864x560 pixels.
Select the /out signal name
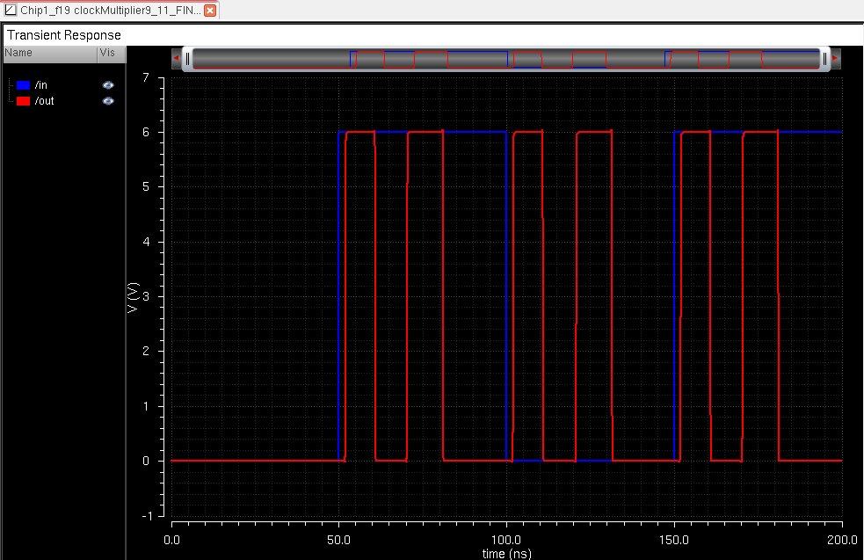[x=45, y=101]
